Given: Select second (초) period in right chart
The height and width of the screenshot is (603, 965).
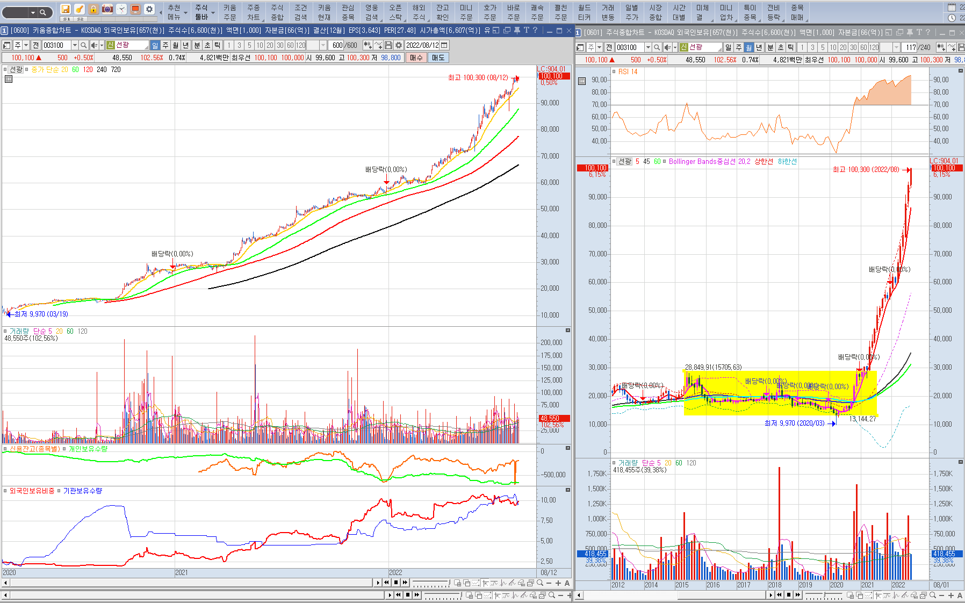Looking at the screenshot, I should click(x=780, y=48).
